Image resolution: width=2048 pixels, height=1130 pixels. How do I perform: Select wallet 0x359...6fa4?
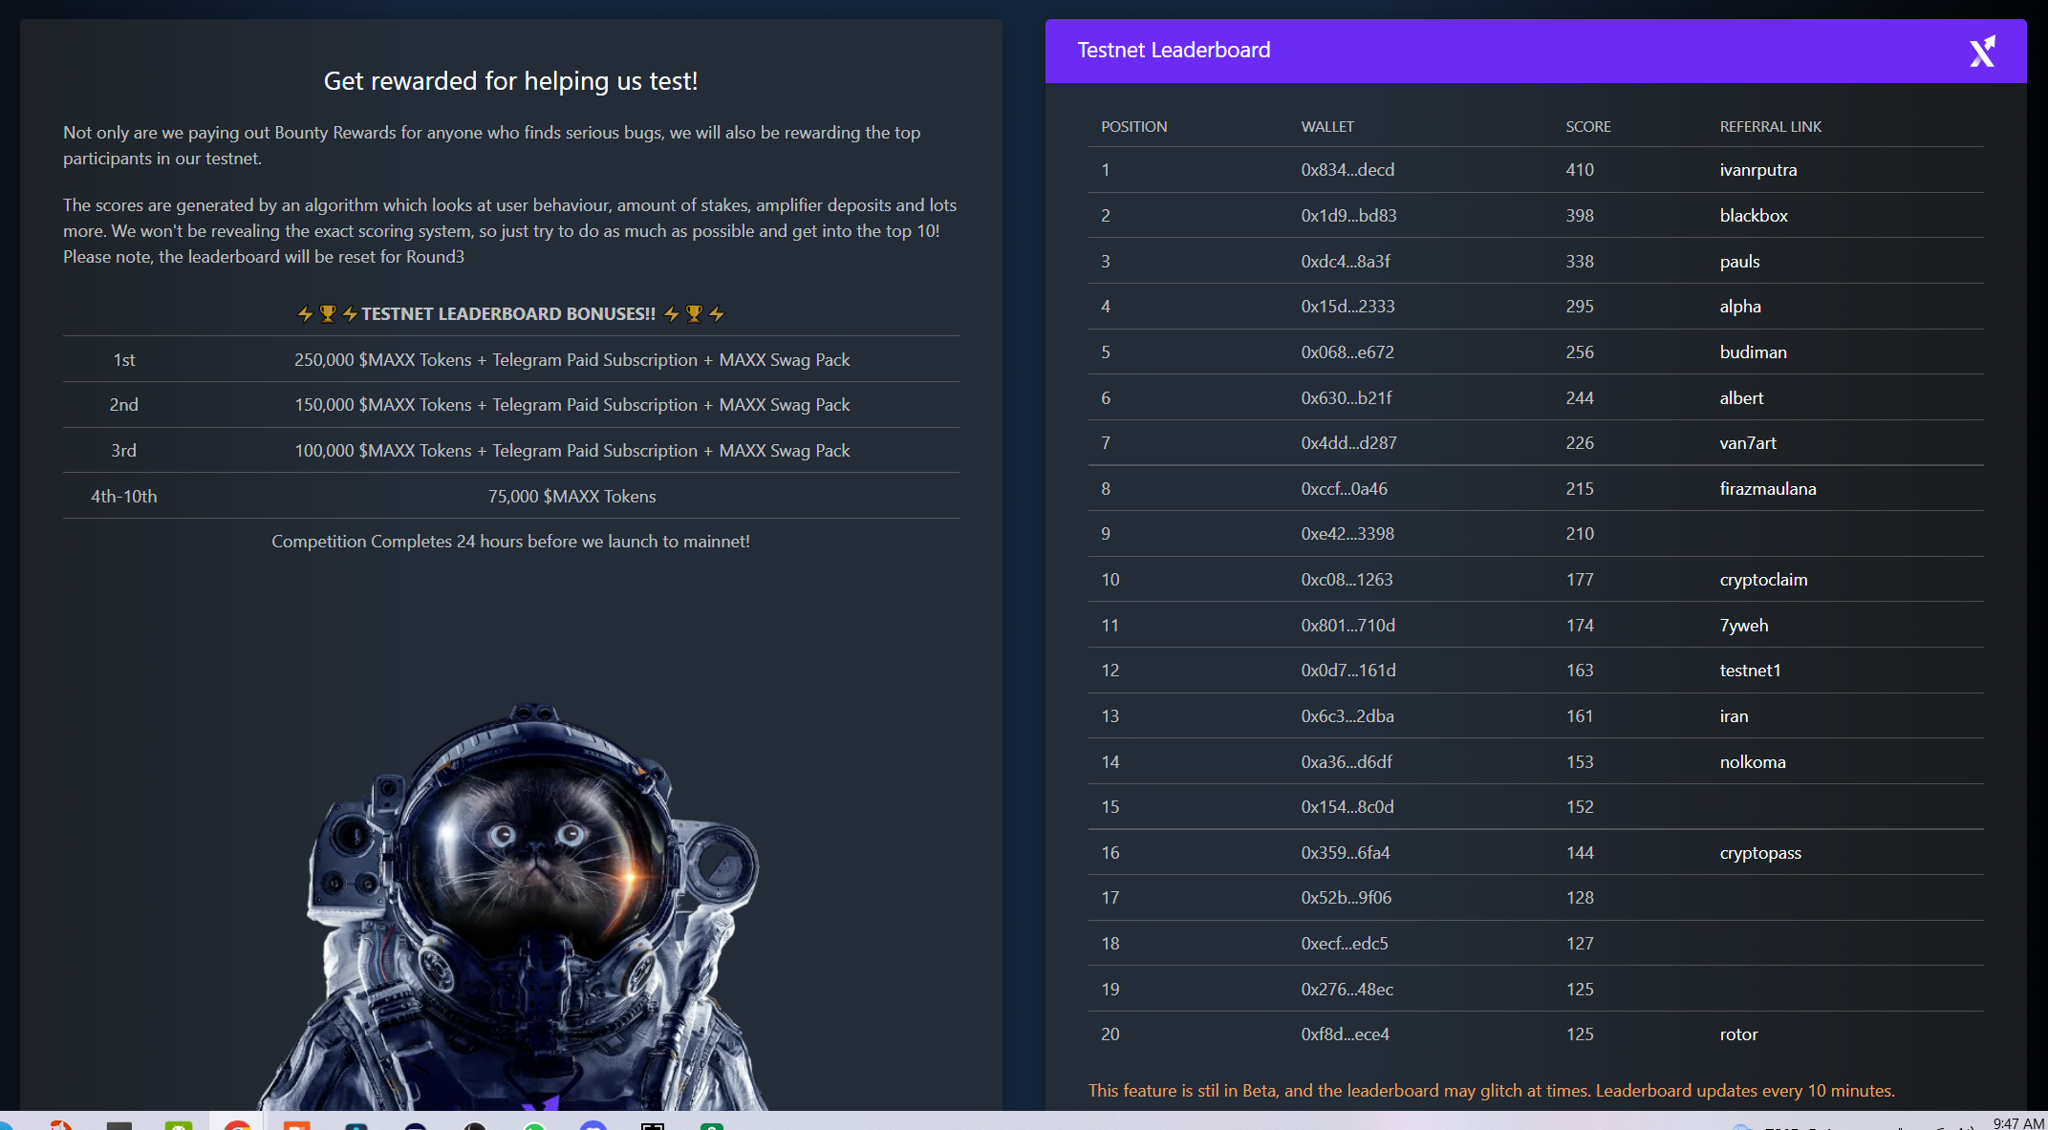coord(1346,853)
